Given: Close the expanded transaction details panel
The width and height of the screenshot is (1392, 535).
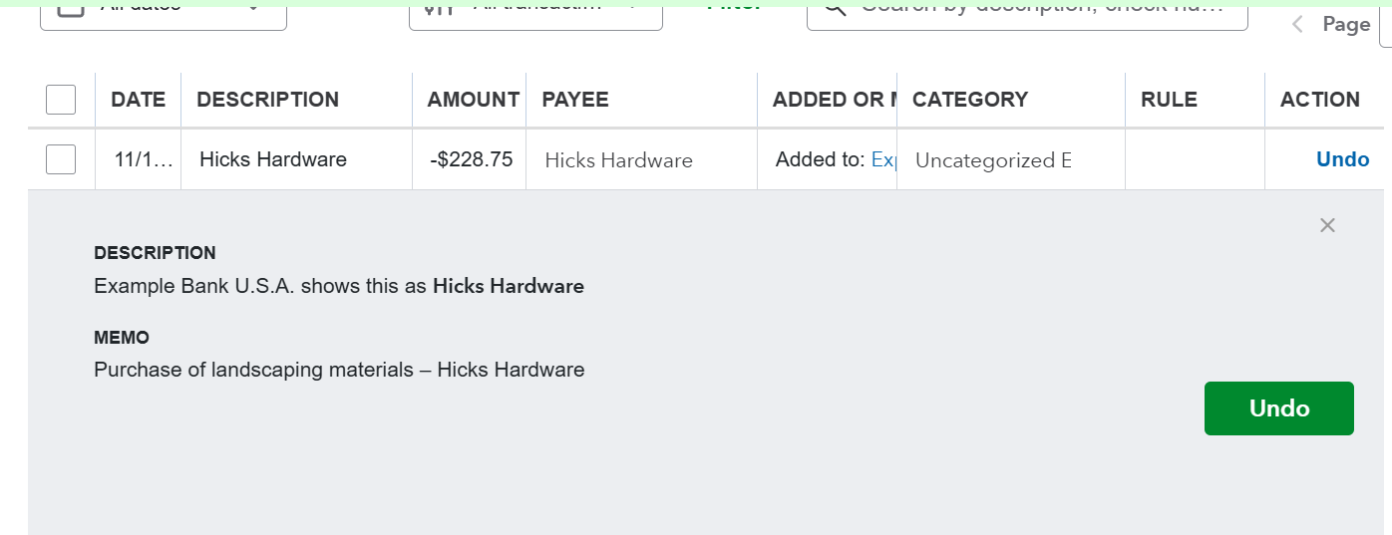Looking at the screenshot, I should (x=1326, y=225).
